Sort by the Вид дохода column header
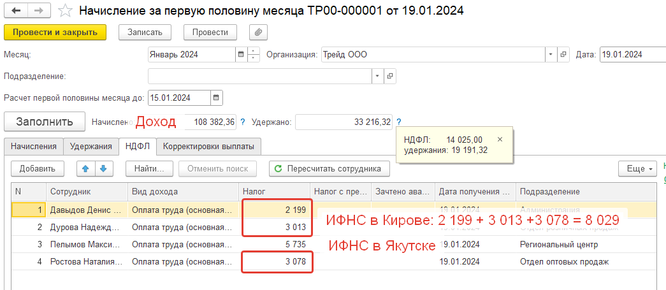666x290 pixels. coord(183,192)
